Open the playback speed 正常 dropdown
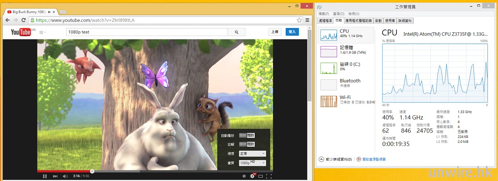This screenshot has height=181, width=498. [x=253, y=153]
